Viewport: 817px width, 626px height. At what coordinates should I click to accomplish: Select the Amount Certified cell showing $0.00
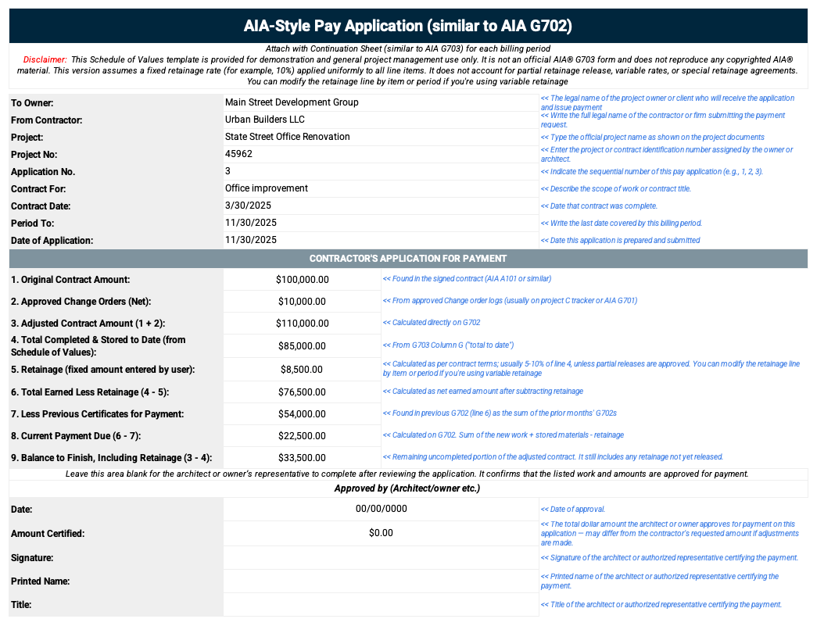(381, 533)
